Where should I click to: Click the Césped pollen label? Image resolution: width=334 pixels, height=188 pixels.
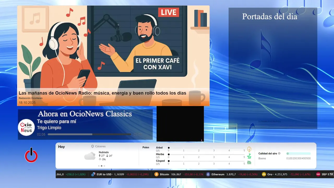[x=160, y=161]
